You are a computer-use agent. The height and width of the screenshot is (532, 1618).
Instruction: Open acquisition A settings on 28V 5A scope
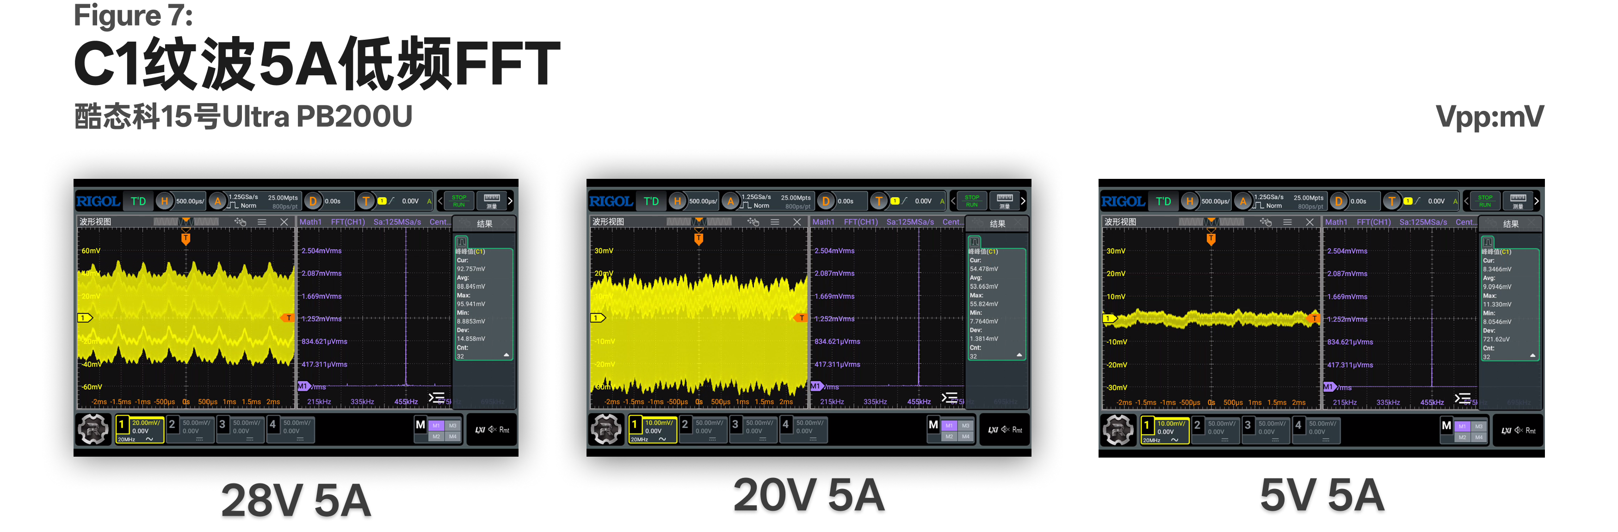click(x=218, y=202)
